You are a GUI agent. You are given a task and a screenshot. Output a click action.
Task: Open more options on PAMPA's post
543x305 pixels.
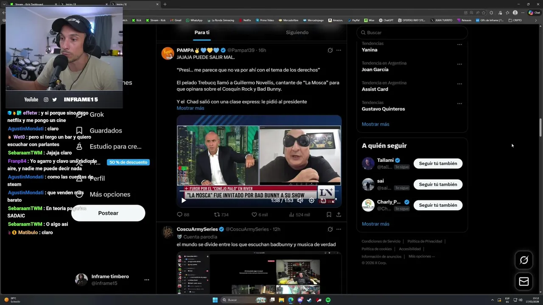tap(339, 50)
